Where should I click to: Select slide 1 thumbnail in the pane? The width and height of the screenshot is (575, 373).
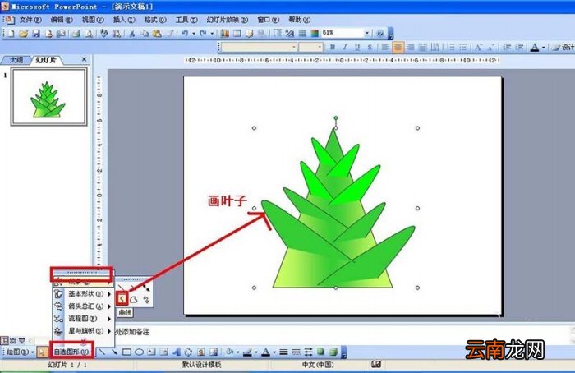pos(48,96)
